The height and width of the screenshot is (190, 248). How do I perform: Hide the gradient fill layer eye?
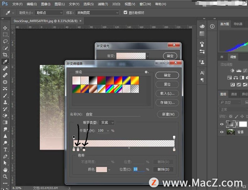[x=222, y=124]
